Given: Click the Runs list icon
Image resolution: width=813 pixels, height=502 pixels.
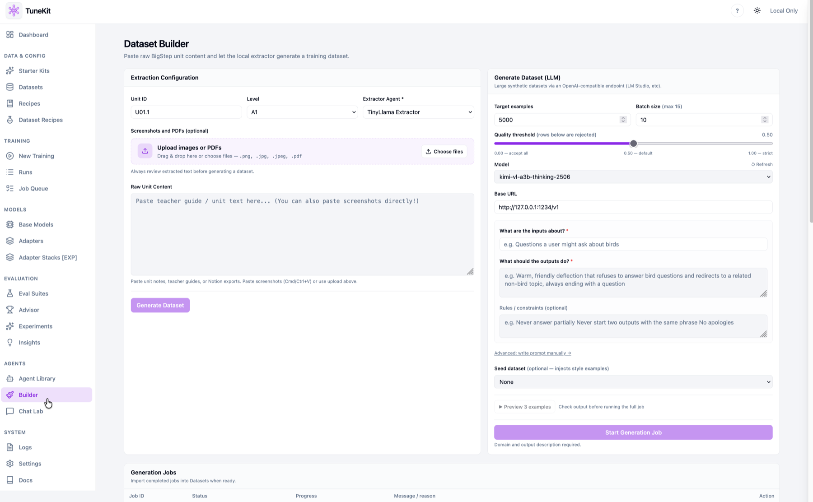Looking at the screenshot, I should pyautogui.click(x=10, y=172).
